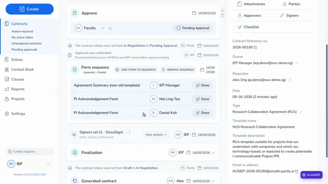Open the Checklist tab

tap(248, 27)
